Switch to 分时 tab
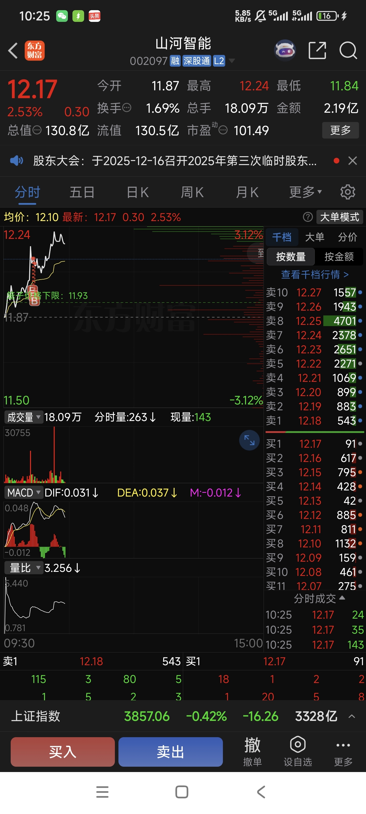366x814 pixels. tap(27, 192)
